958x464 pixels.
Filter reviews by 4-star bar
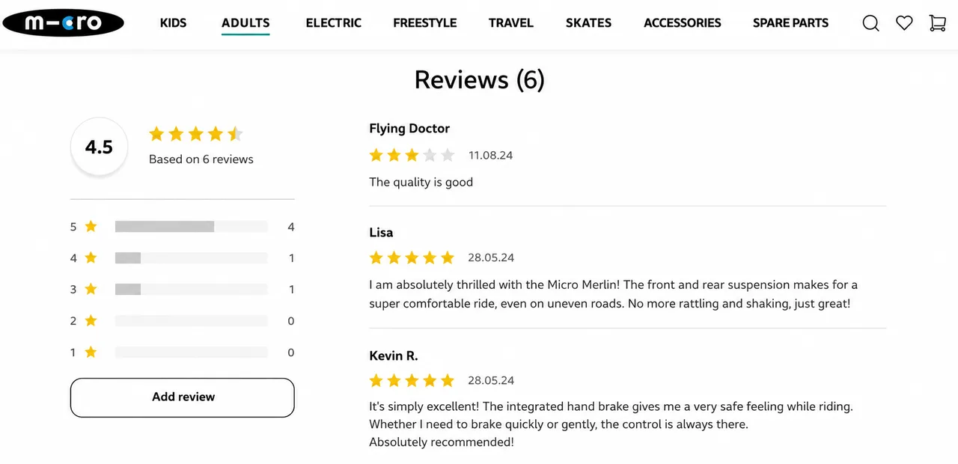[x=192, y=257]
